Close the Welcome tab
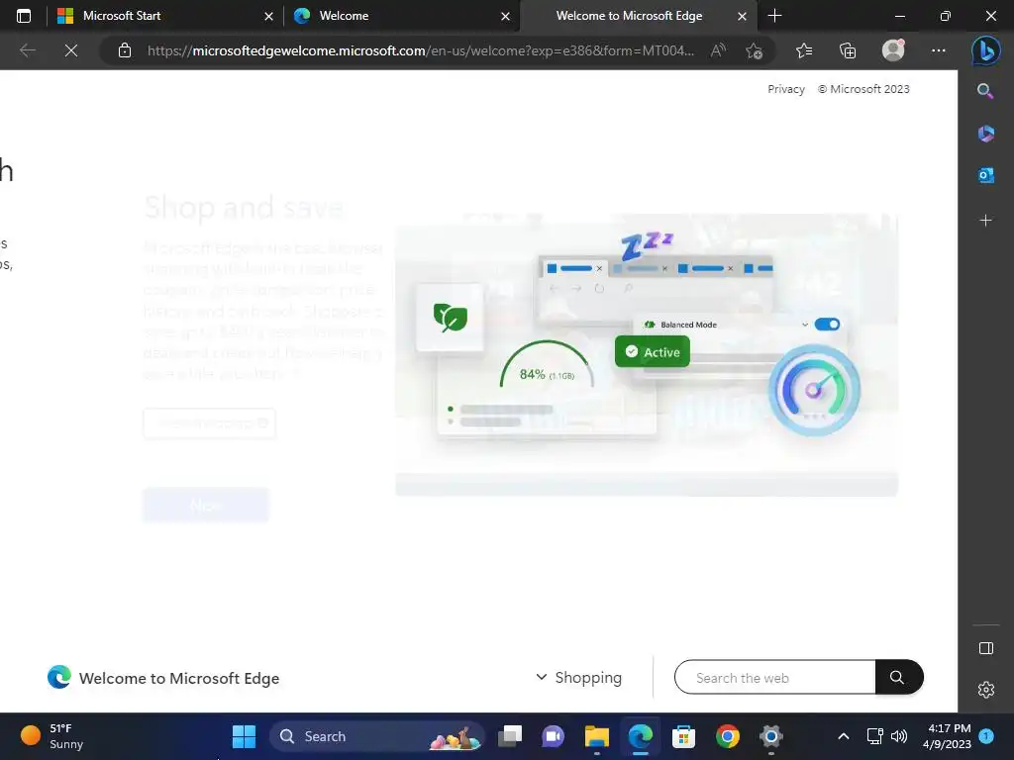1014x760 pixels. [x=505, y=16]
